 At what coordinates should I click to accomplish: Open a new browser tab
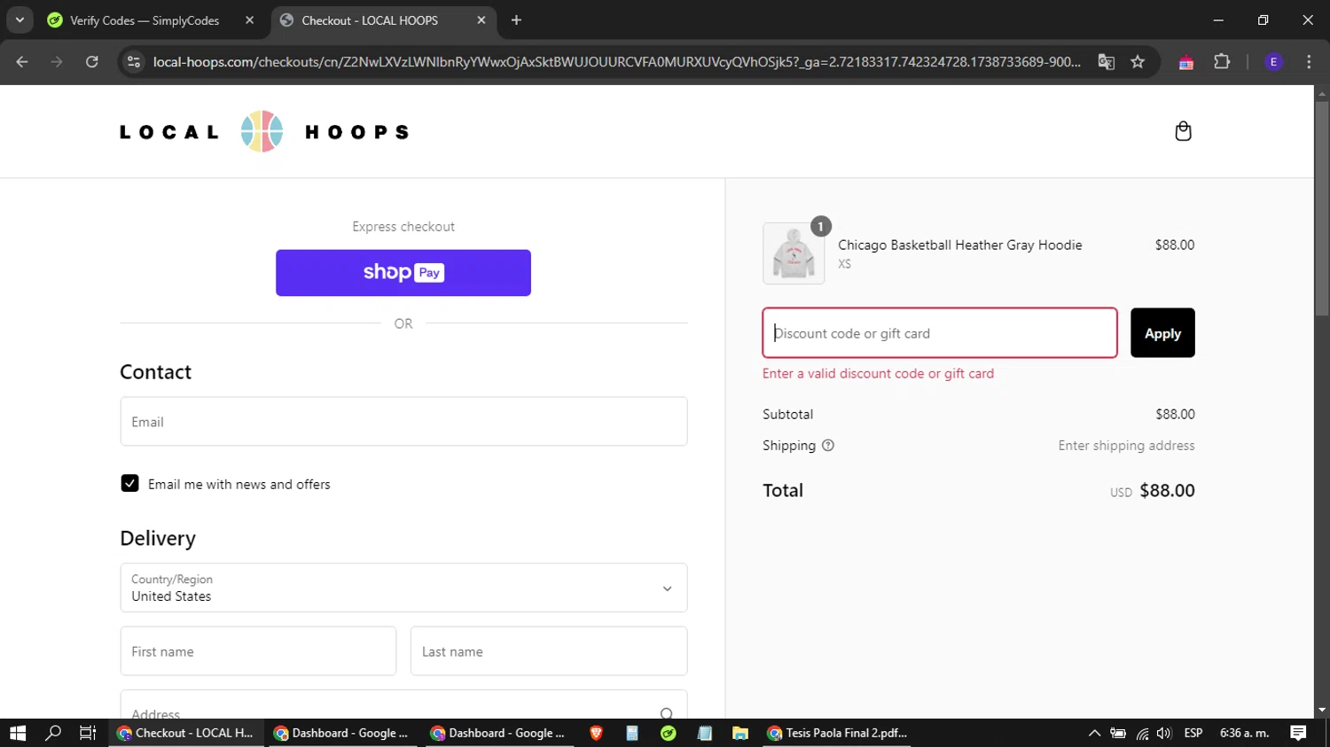coord(516,19)
